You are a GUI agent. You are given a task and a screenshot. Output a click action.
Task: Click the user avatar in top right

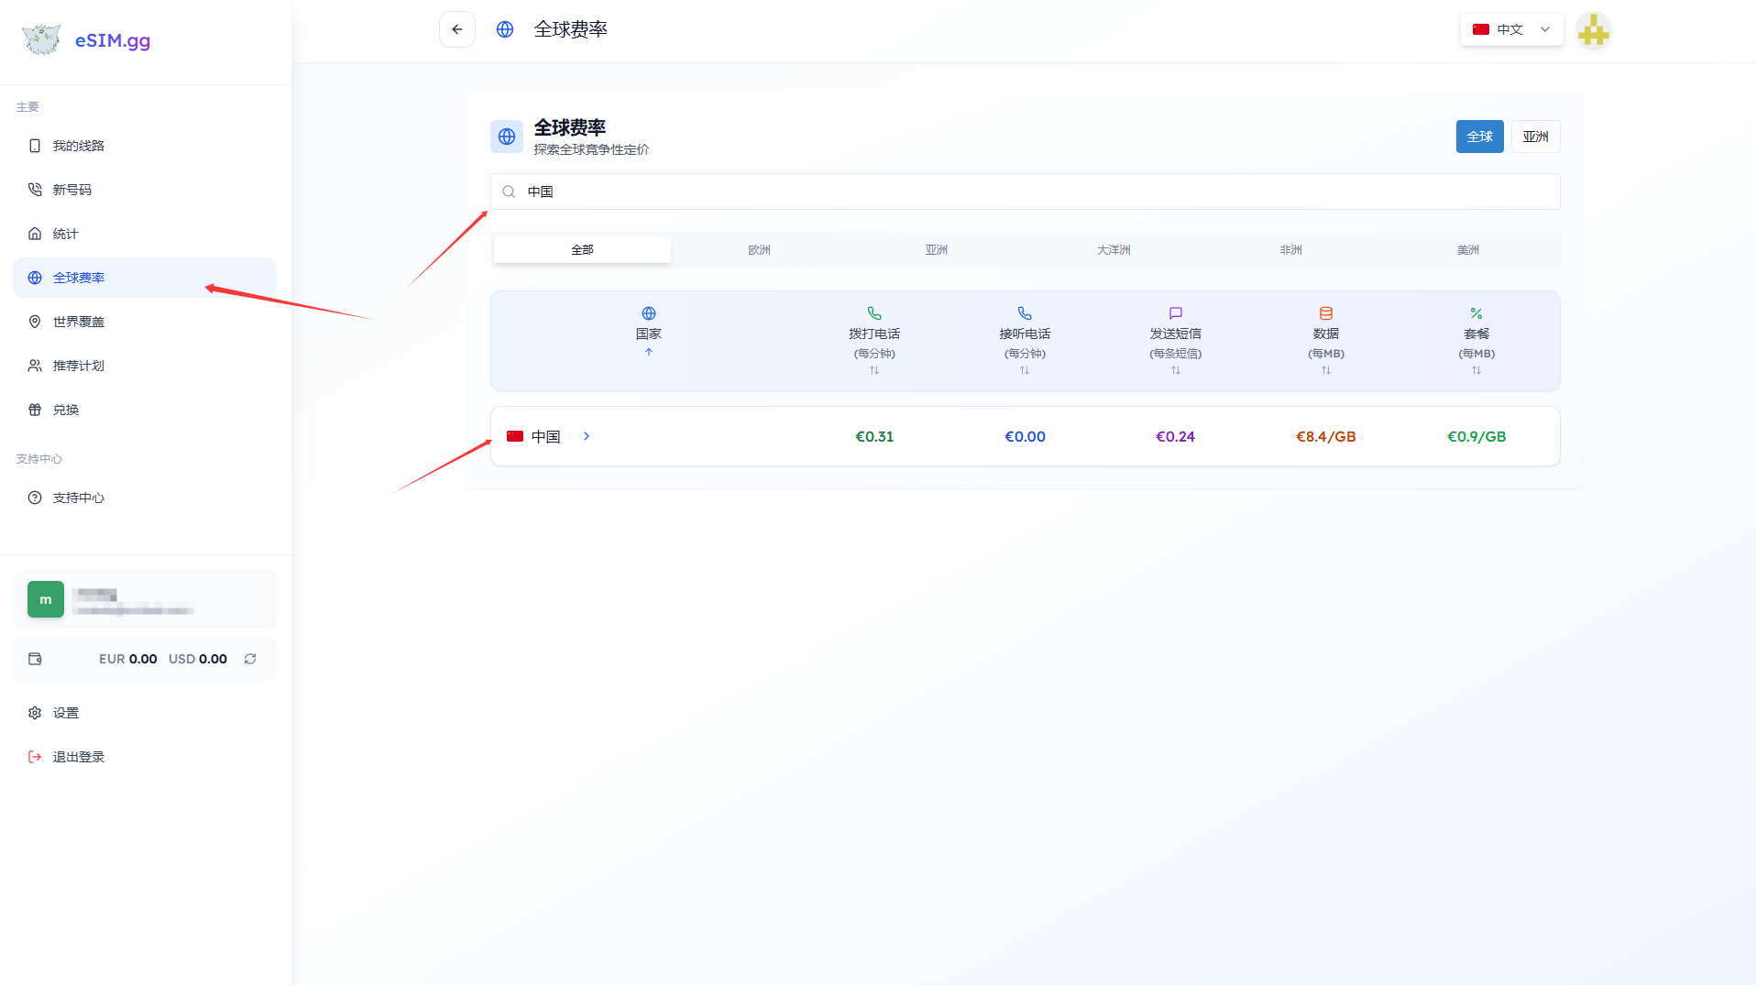tap(1593, 30)
